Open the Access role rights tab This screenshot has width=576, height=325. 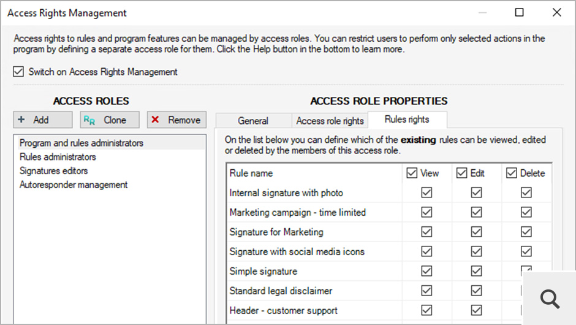point(330,121)
